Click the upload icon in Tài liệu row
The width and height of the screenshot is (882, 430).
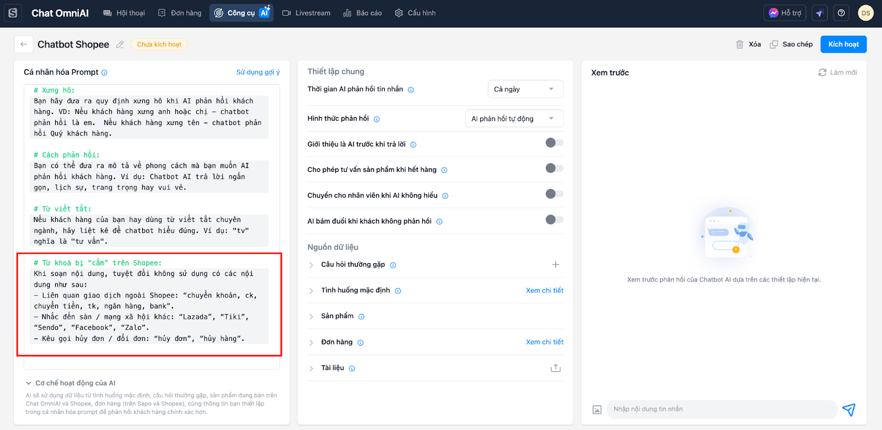556,368
